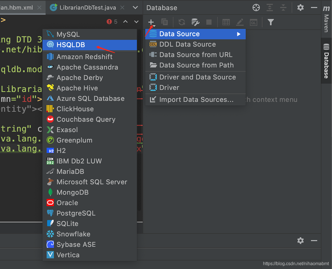Select Snowflake data source
This screenshot has height=269, width=332.
90,234
